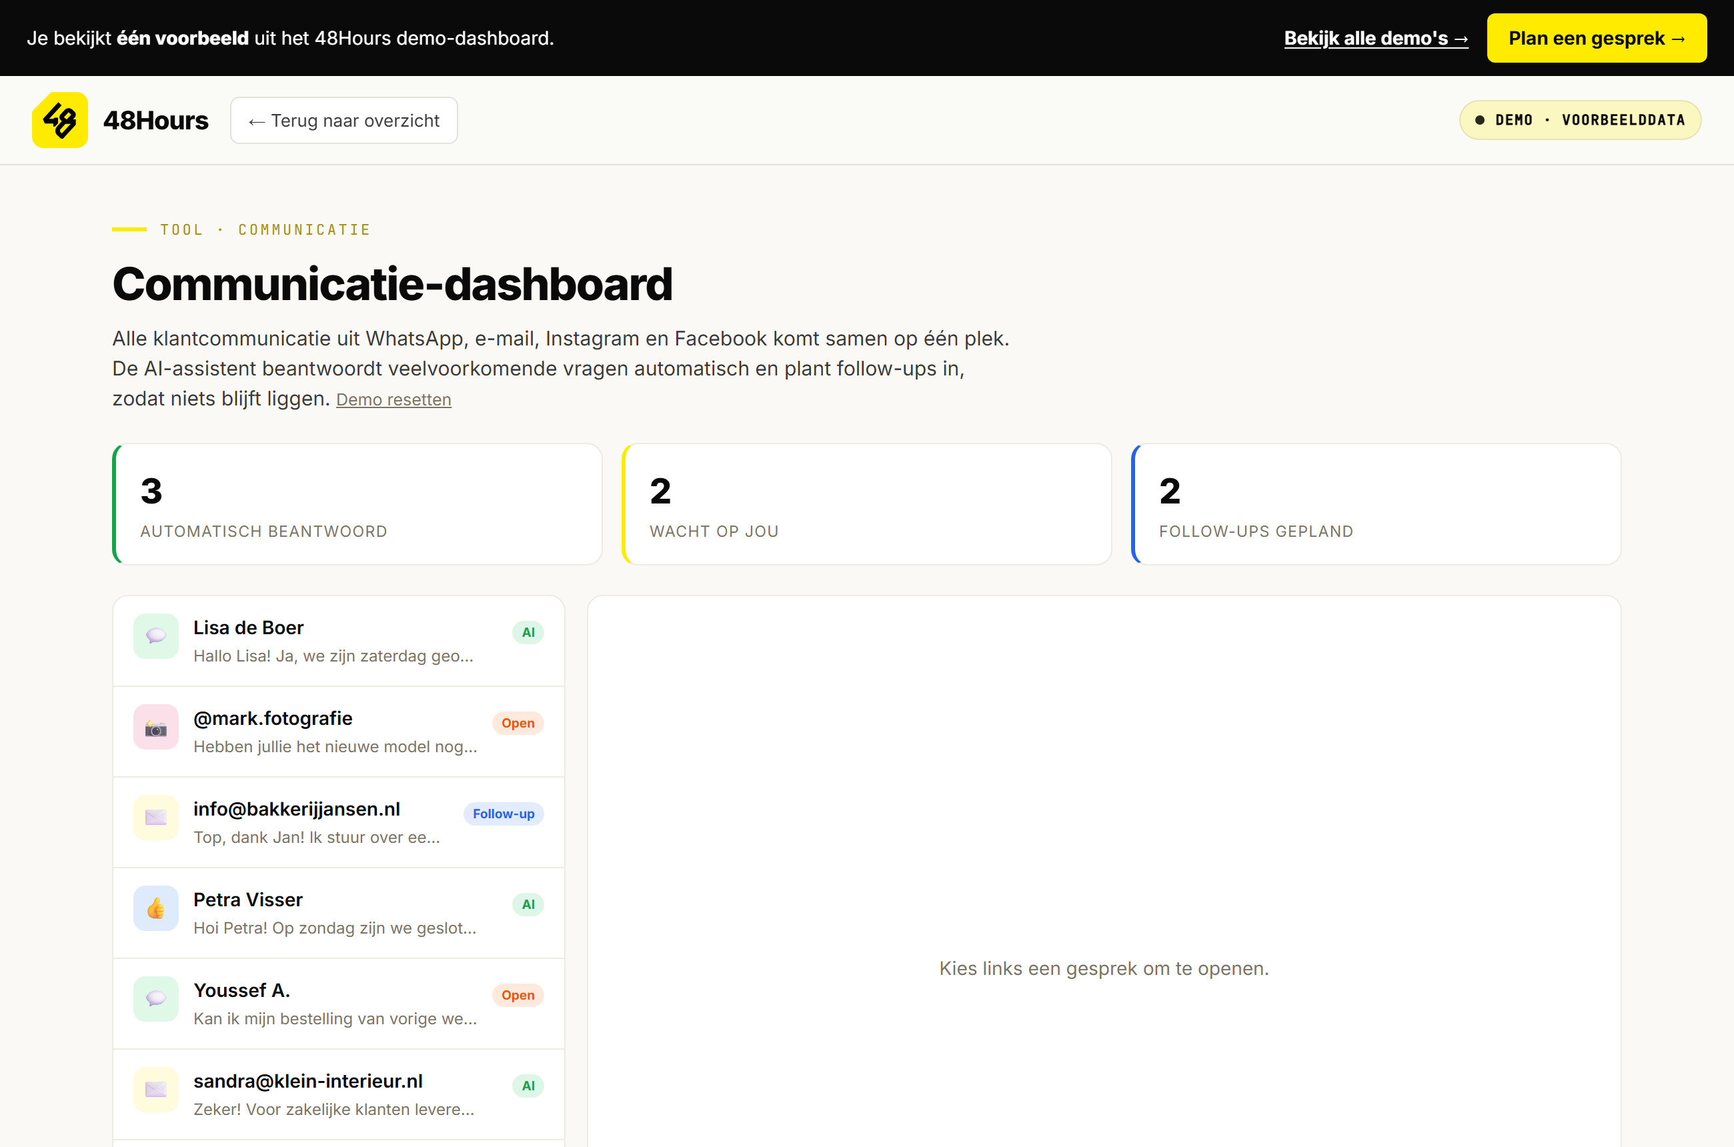
Task: Click the Communicatie-dashboard heading
Action: (392, 284)
